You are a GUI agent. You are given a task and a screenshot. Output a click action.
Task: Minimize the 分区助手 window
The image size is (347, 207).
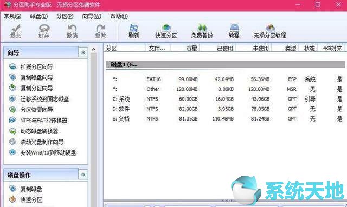click(298, 4)
